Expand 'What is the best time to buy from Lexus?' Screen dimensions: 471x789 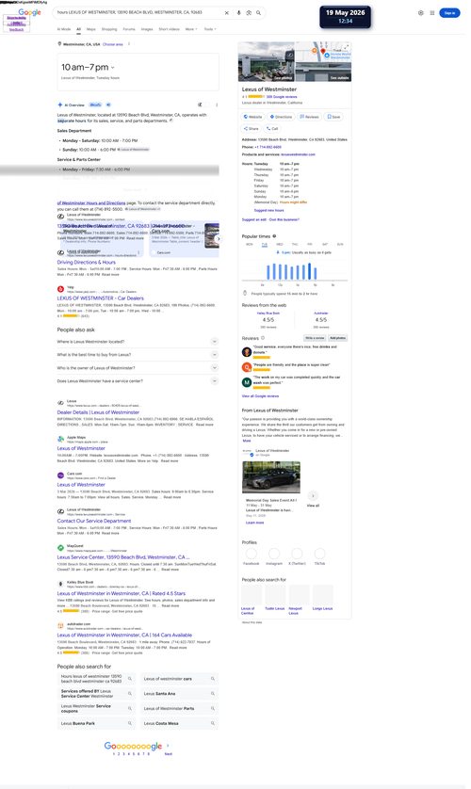pyautogui.click(x=138, y=355)
